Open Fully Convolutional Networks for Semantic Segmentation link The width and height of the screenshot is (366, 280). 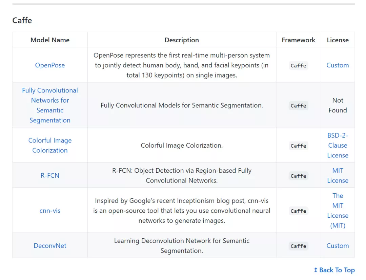[x=50, y=105]
